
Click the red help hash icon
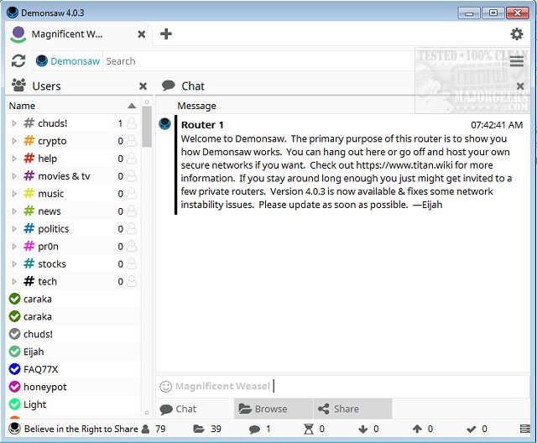pyautogui.click(x=29, y=159)
